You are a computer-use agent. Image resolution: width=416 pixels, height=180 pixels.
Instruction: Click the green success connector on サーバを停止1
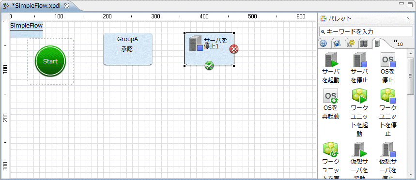[x=209, y=65]
